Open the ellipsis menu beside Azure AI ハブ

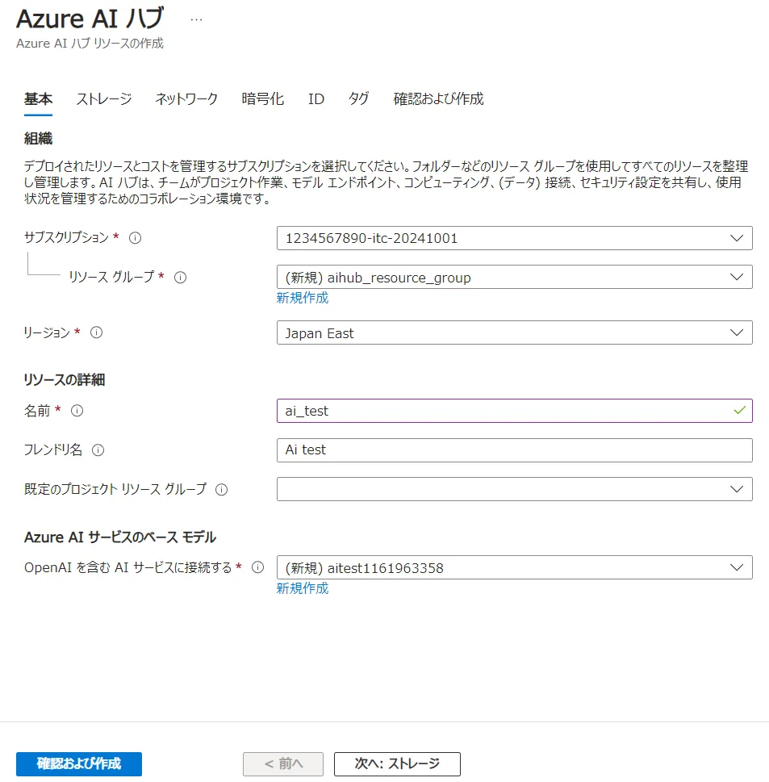(196, 19)
